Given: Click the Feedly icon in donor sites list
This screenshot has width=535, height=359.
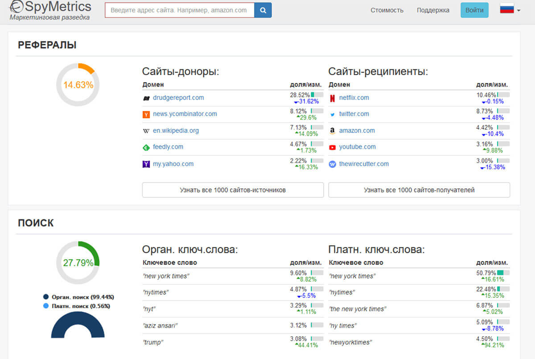Looking at the screenshot, I should [146, 147].
